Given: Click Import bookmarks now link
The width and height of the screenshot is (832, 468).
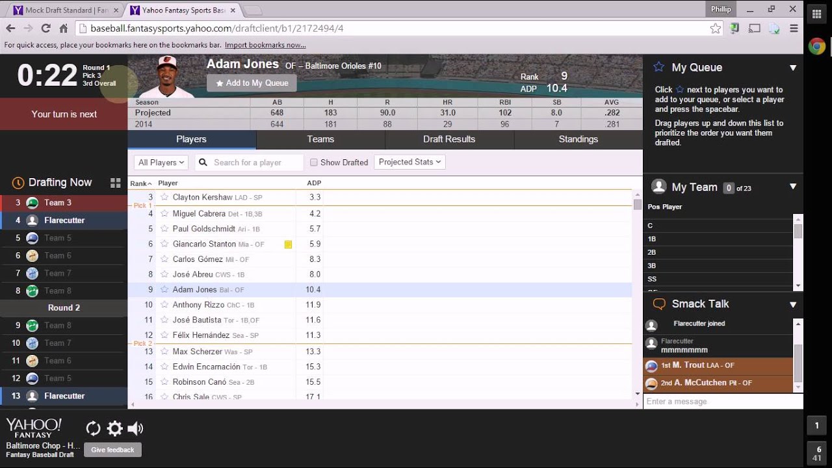Looking at the screenshot, I should pos(265,45).
